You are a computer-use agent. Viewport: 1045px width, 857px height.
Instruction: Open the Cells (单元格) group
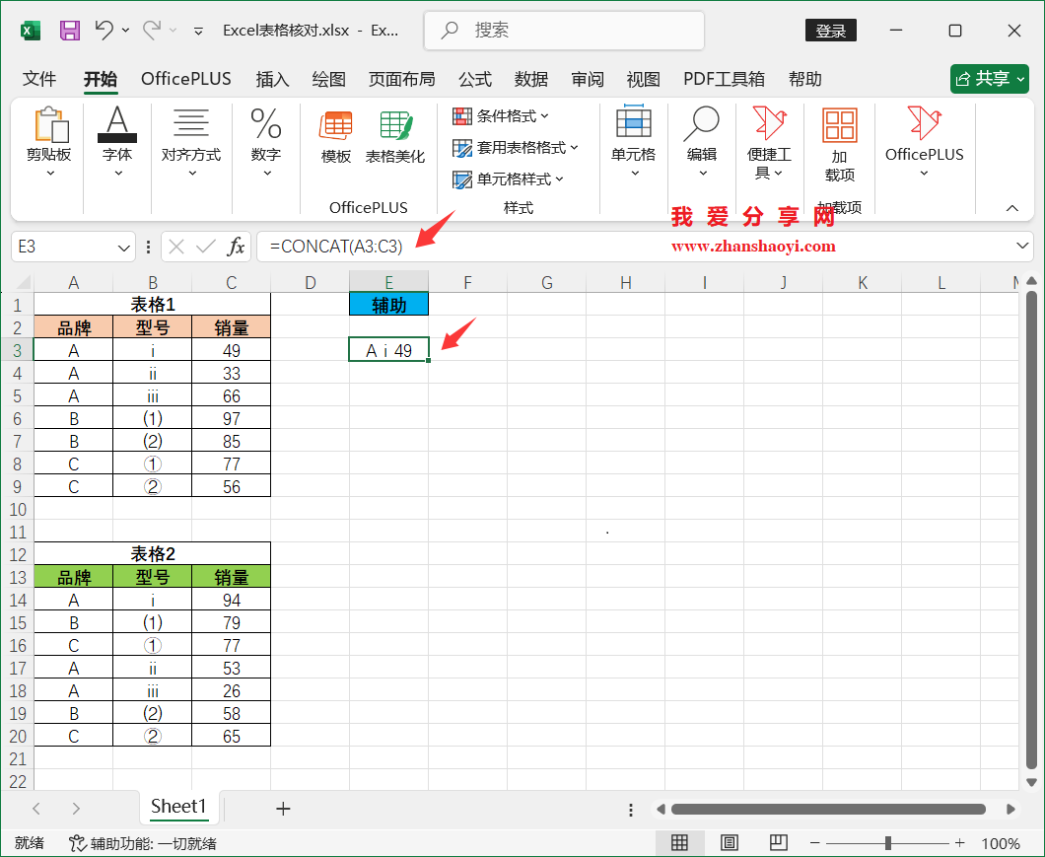[634, 141]
